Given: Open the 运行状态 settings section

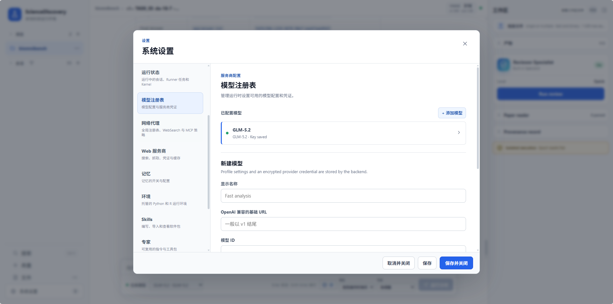Looking at the screenshot, I should click(170, 78).
